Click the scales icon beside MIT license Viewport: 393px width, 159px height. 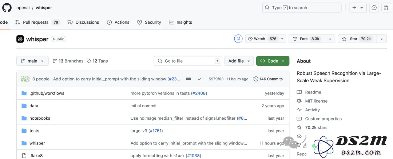click(x=299, y=101)
